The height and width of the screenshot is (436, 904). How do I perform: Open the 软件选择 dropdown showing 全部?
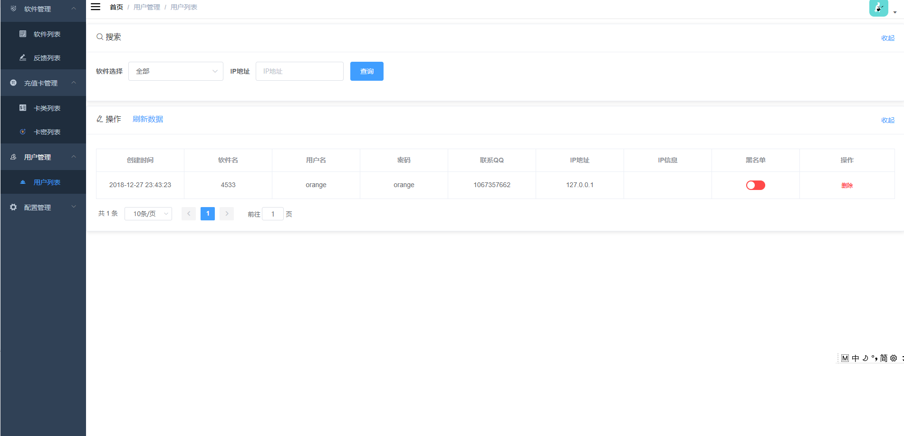(176, 71)
